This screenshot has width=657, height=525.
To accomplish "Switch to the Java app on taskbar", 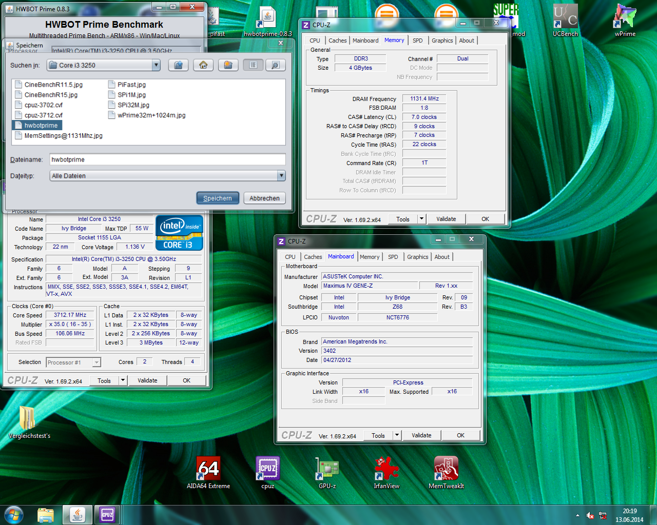I will point(78,514).
